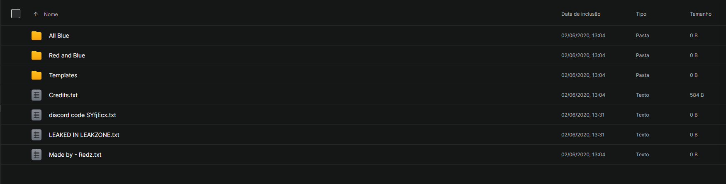Select the LEAKED IN LEAKZONE.txt file name
Image resolution: width=726 pixels, height=184 pixels.
click(x=84, y=135)
